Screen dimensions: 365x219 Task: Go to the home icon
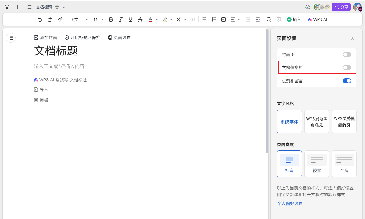(x=7, y=7)
